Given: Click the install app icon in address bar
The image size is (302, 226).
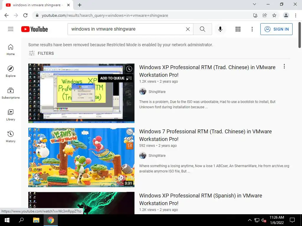Looking at the screenshot, I should click(x=255, y=15).
